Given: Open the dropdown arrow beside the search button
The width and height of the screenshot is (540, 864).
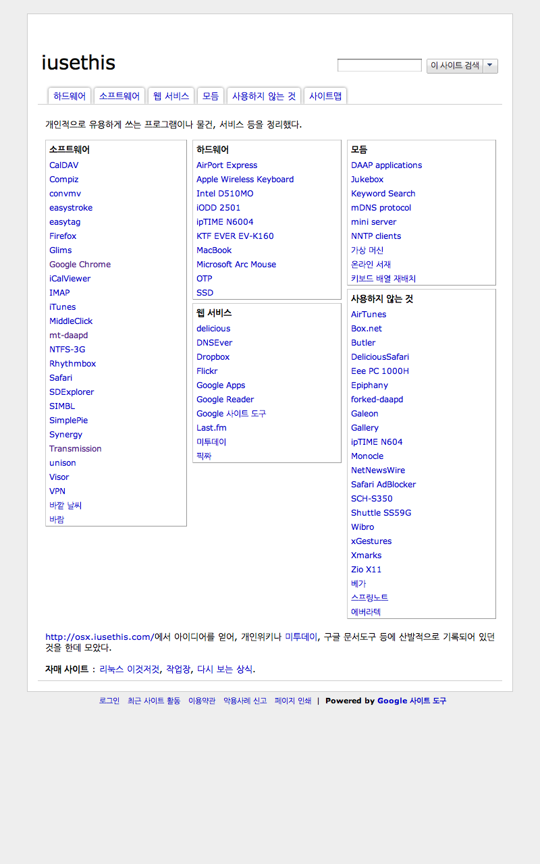Looking at the screenshot, I should 491,65.
